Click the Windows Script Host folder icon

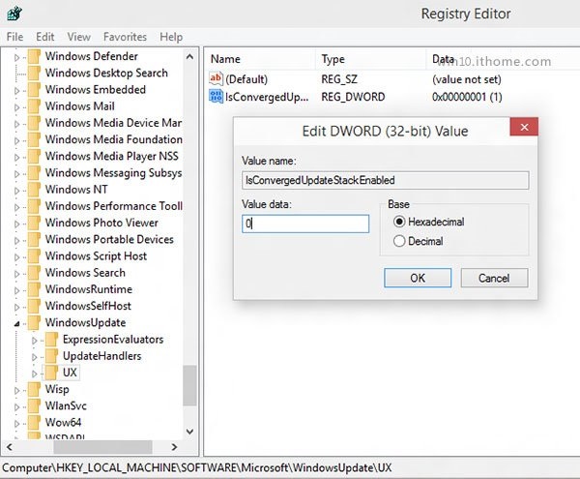[34, 256]
